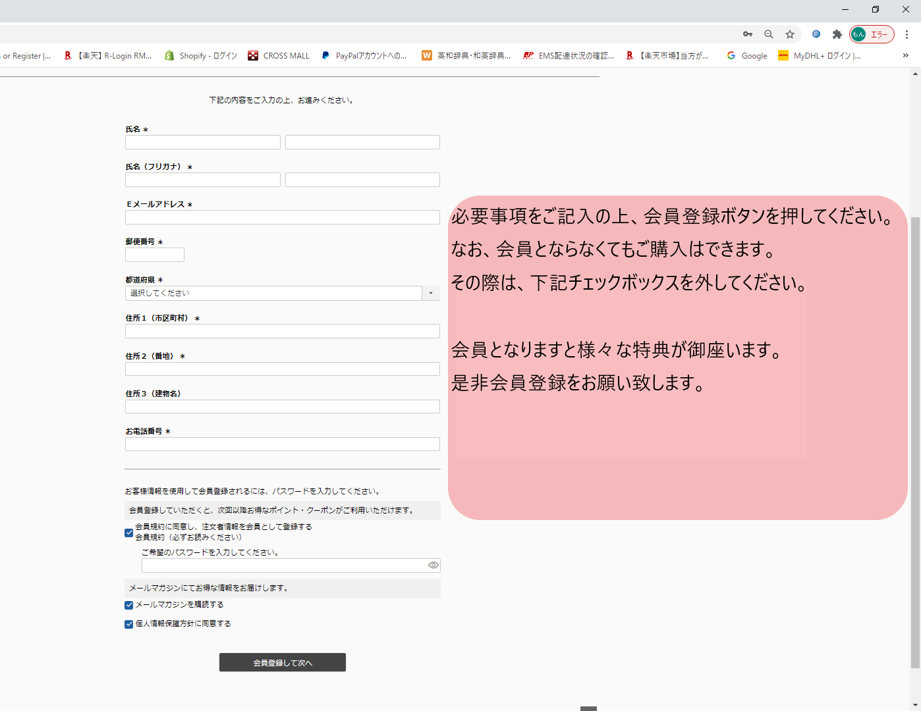Open the MyDHL+ ログイン bookmark icon

(x=784, y=55)
